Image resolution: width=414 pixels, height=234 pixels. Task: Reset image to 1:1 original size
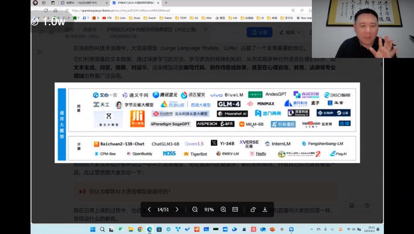pyautogui.click(x=235, y=210)
